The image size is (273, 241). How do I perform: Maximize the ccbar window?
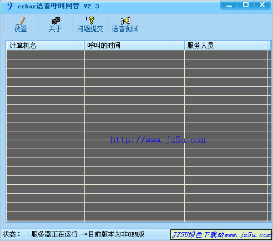point(246,5)
